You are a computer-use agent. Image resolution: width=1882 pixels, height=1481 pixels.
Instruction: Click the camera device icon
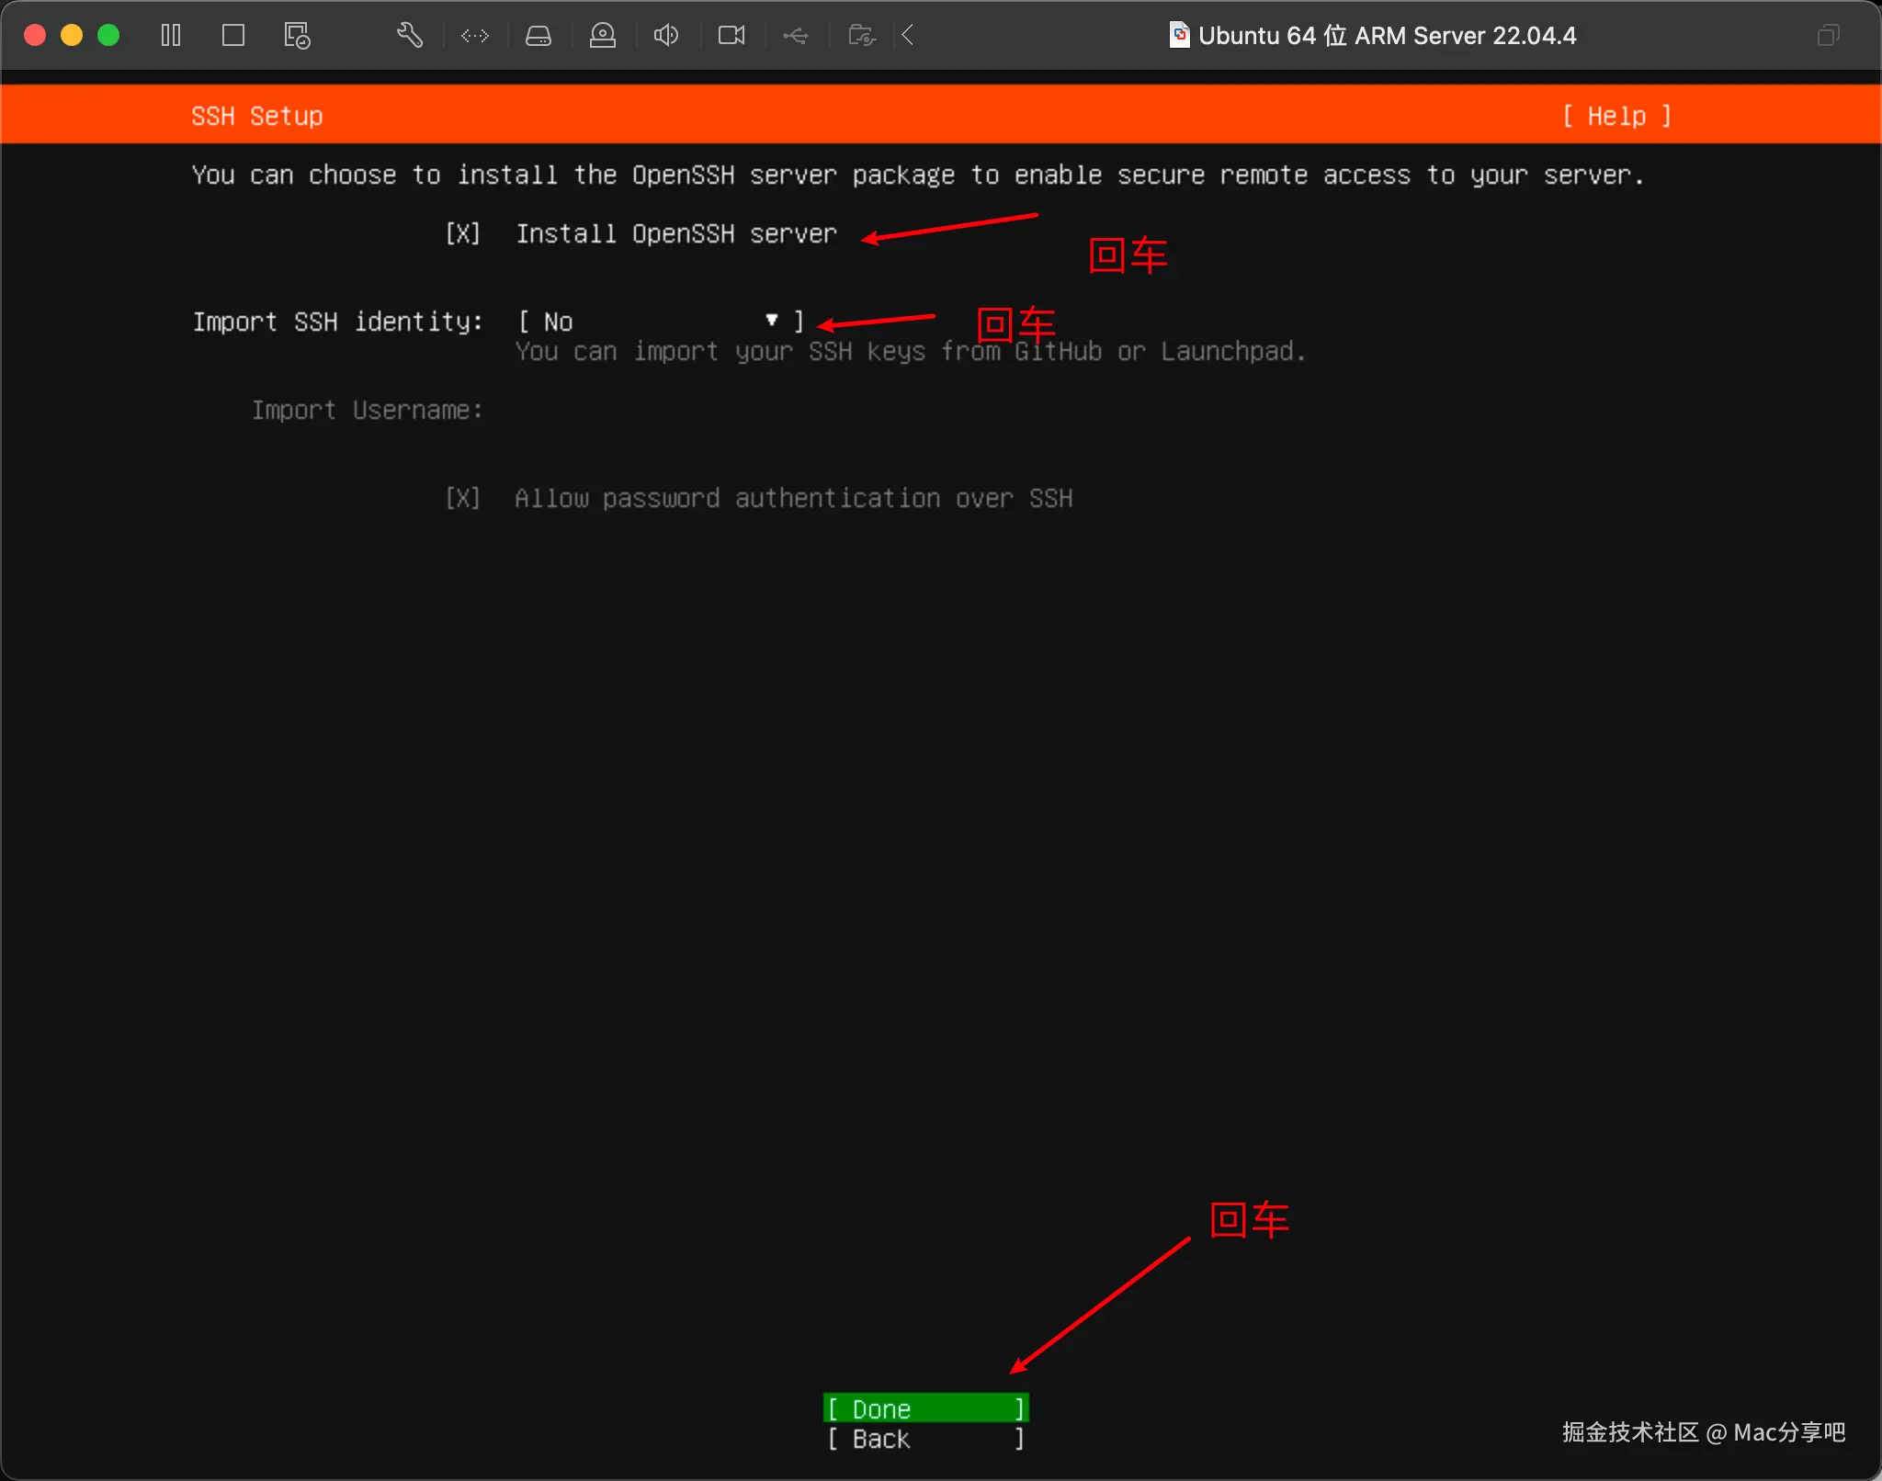731,36
